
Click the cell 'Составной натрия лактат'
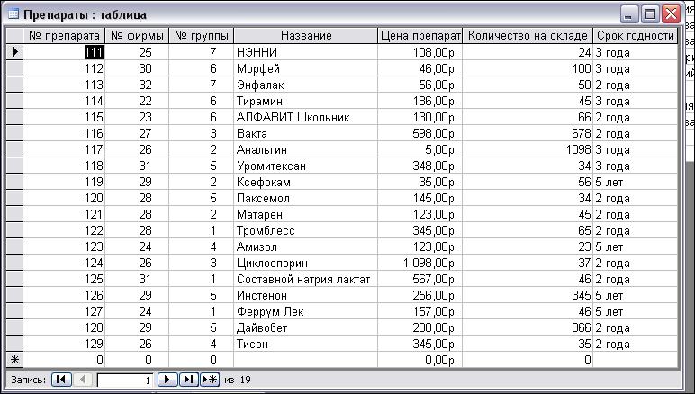[306, 279]
